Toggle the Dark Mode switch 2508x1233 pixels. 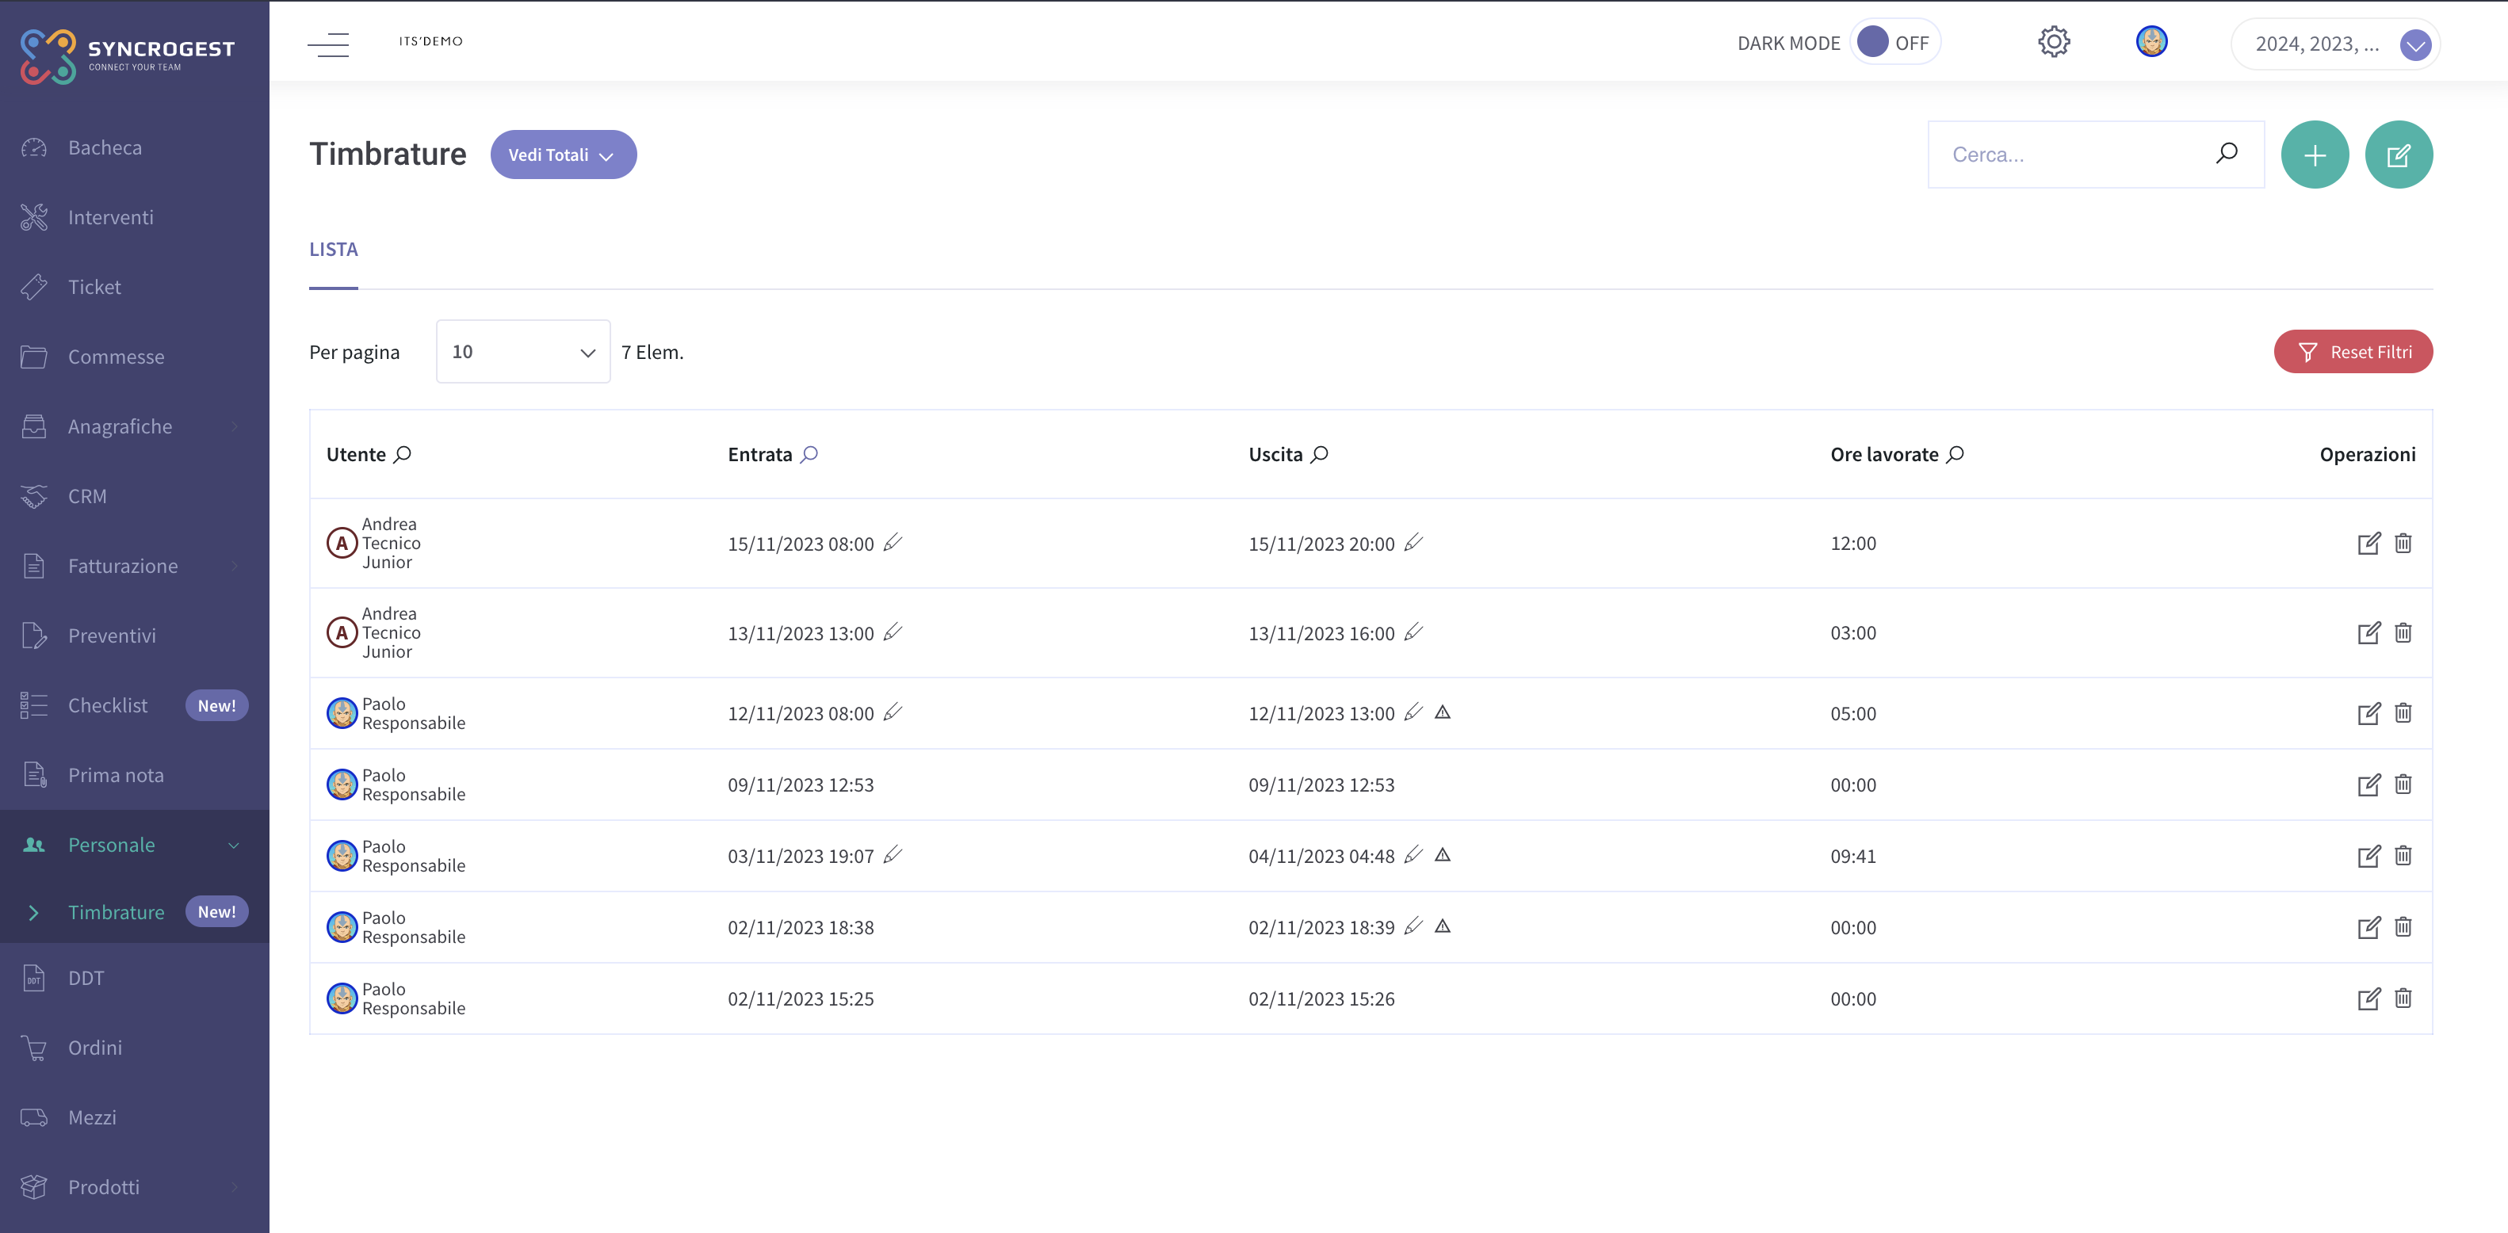1894,43
